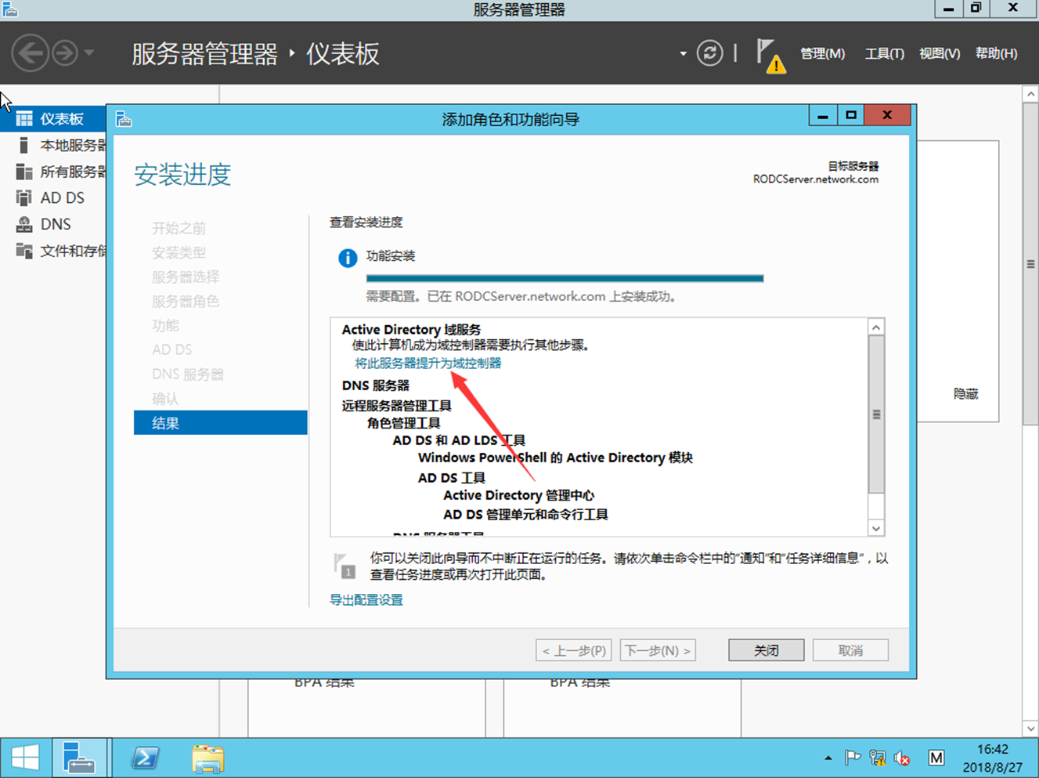Select the 服务器角色 wizard step
The height and width of the screenshot is (778, 1039).
186,301
